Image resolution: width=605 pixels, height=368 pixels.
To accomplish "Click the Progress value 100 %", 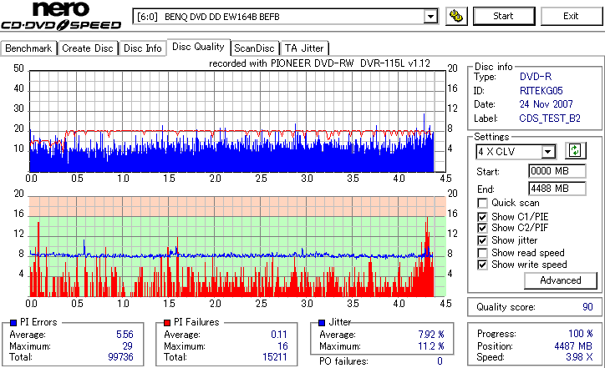I will [580, 334].
